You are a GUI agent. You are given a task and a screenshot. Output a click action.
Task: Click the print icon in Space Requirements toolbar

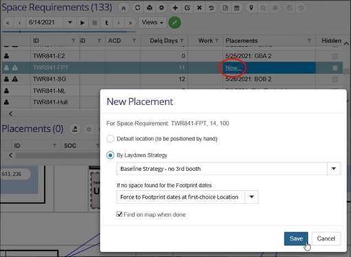pyautogui.click(x=149, y=8)
